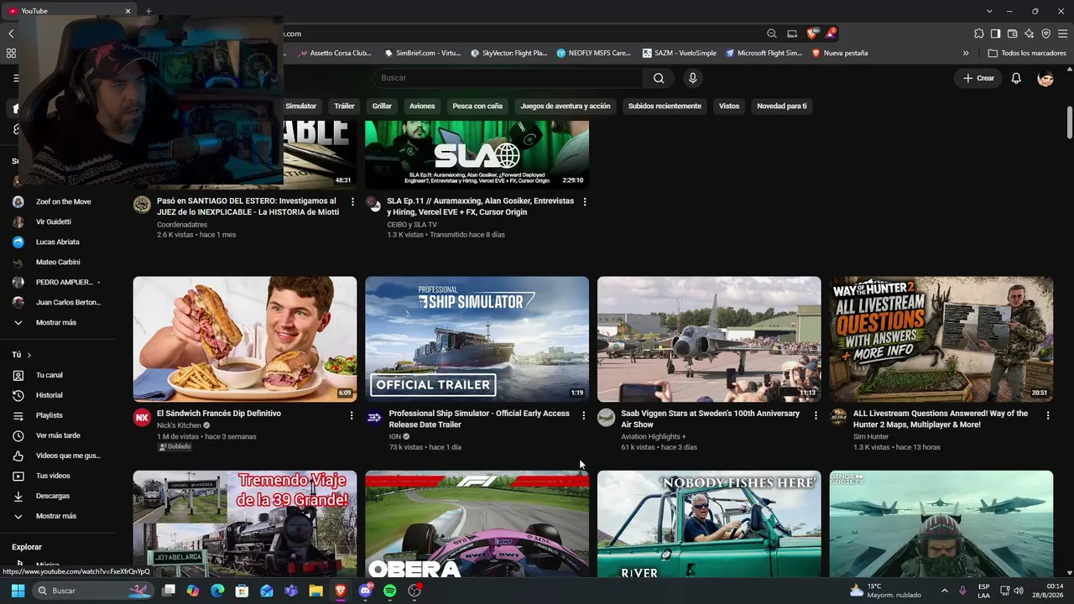Select the Tráiler filter chip

point(344,106)
